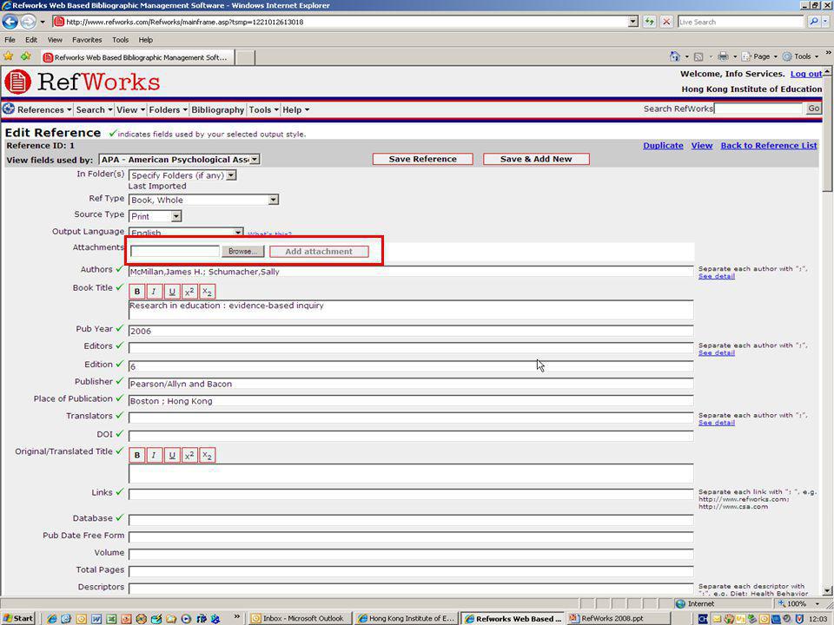
Task: Click the Live Search magnifier icon
Action: [x=813, y=22]
